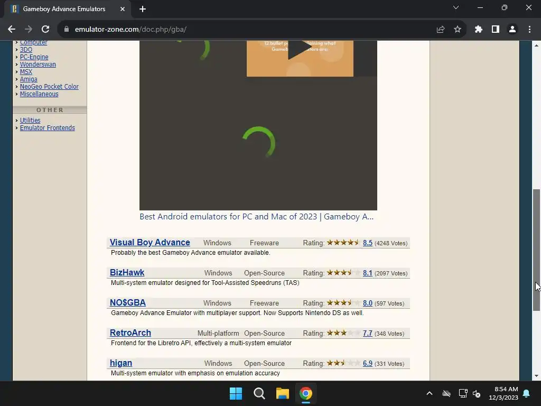541x406 pixels.
Task: Open NeoGeo Pocket Color sidebar link
Action: (x=49, y=87)
